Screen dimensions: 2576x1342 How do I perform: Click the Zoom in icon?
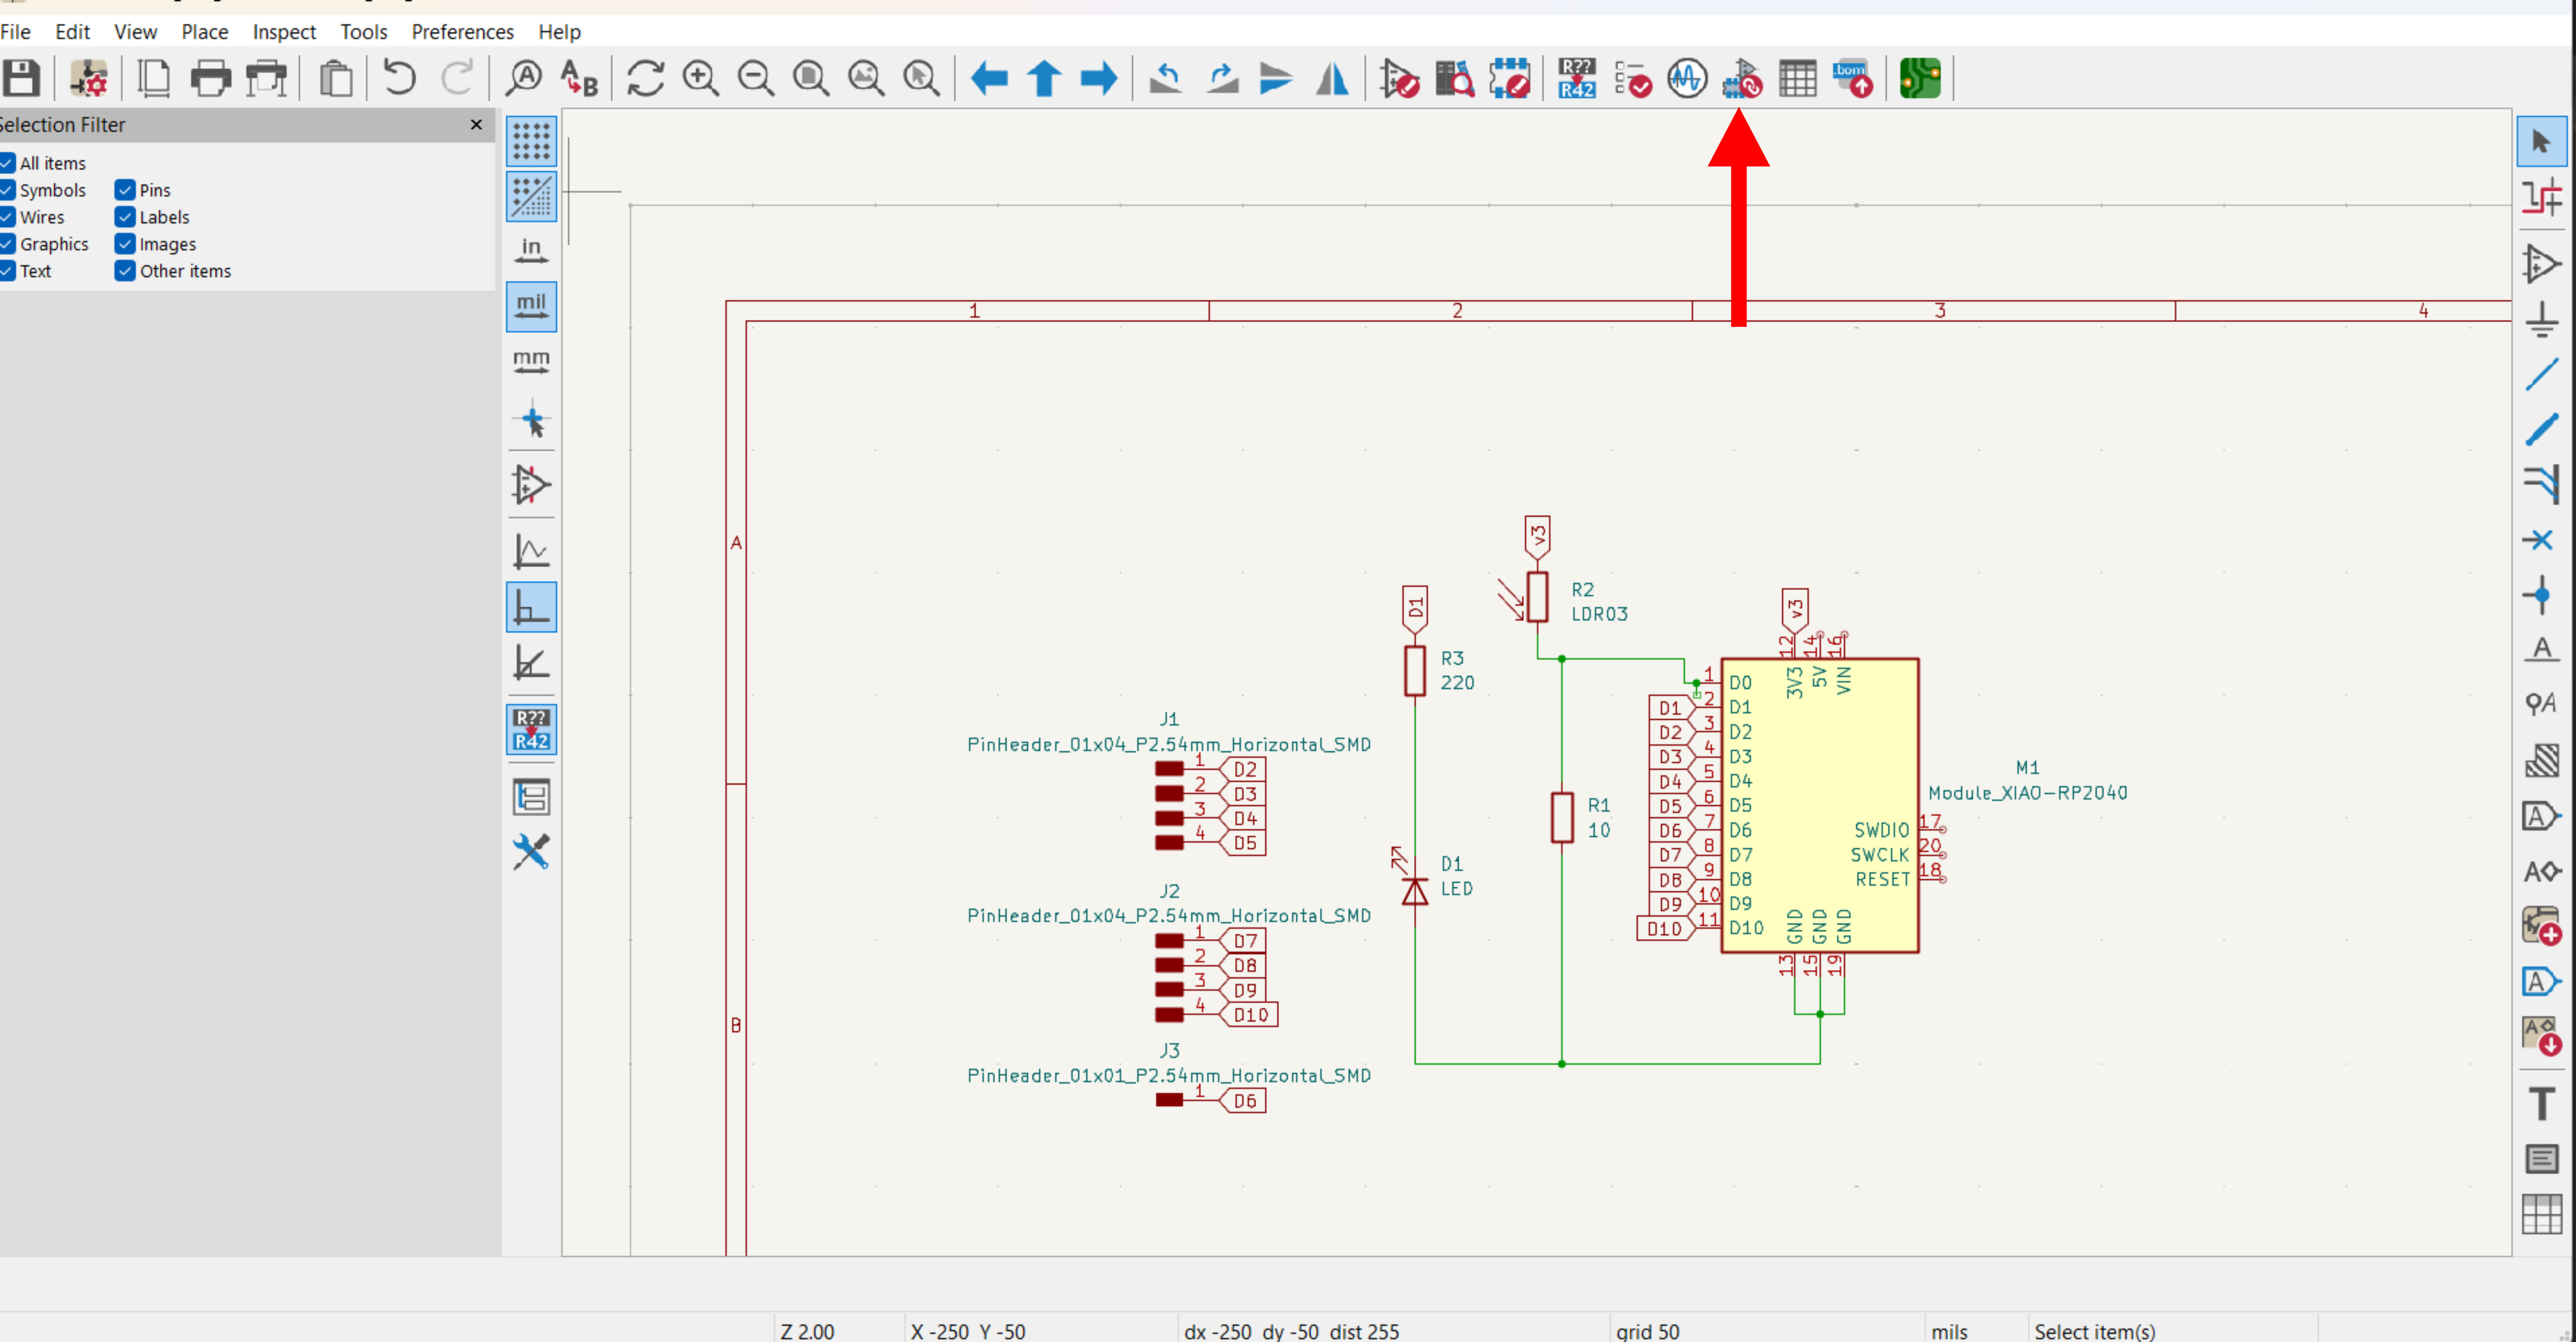tap(700, 78)
